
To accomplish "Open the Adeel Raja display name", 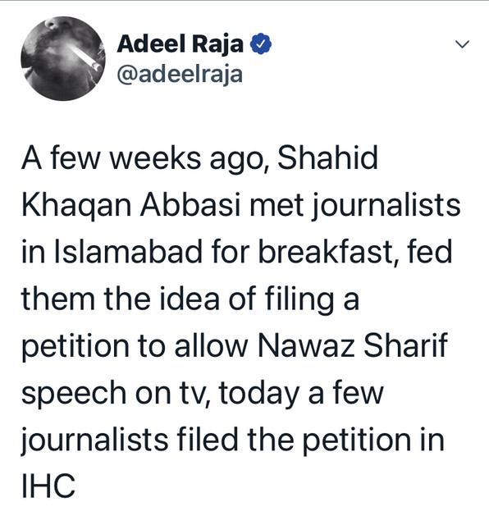I will [181, 43].
